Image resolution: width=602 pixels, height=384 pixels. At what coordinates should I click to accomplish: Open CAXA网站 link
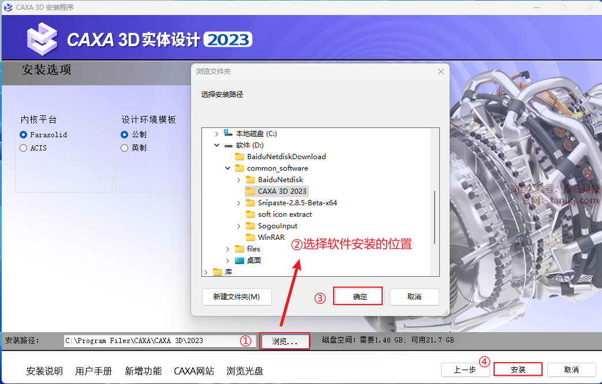(x=194, y=371)
